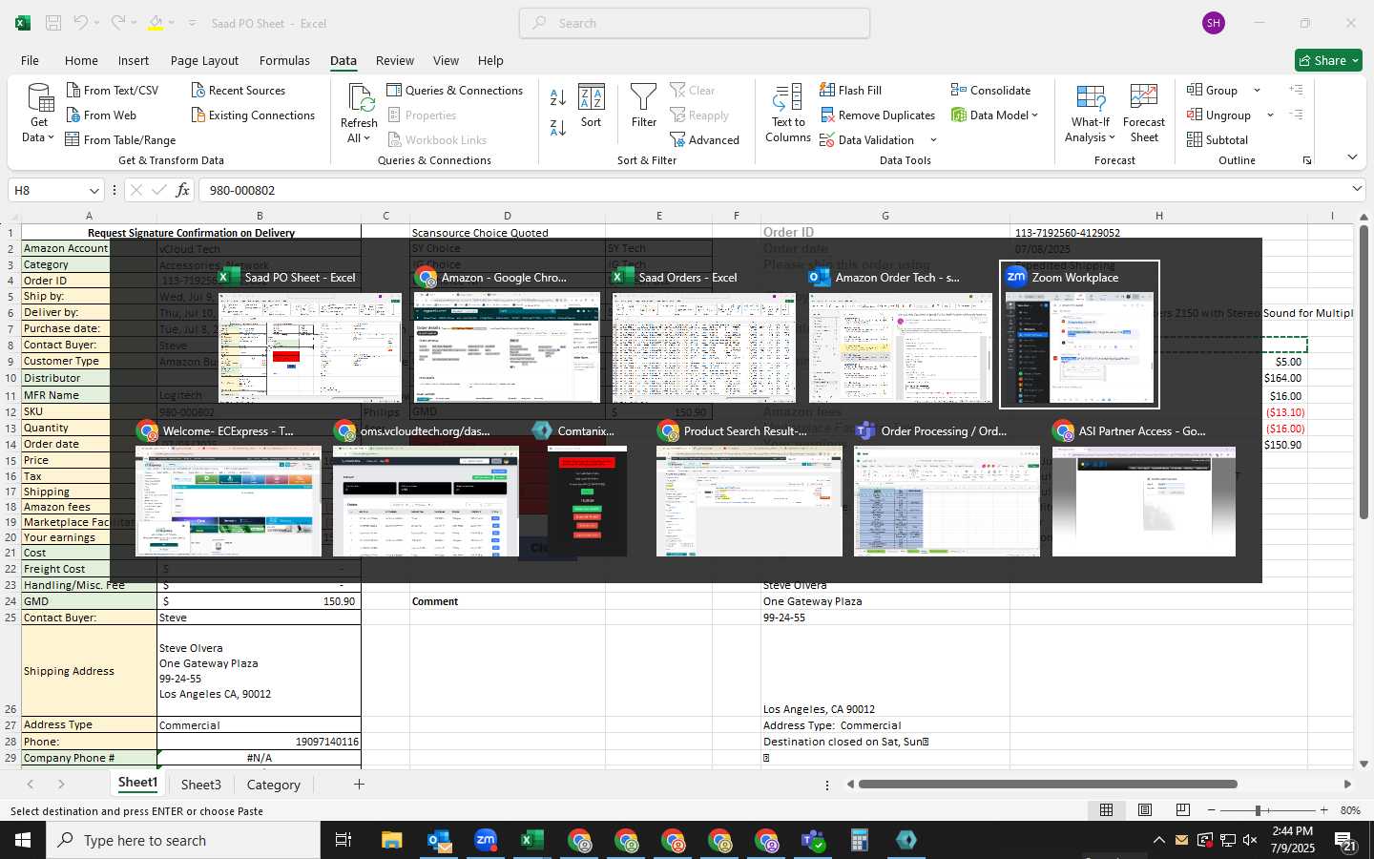The image size is (1374, 859).
Task: Select the Category worksheet tab
Action: [x=274, y=785]
